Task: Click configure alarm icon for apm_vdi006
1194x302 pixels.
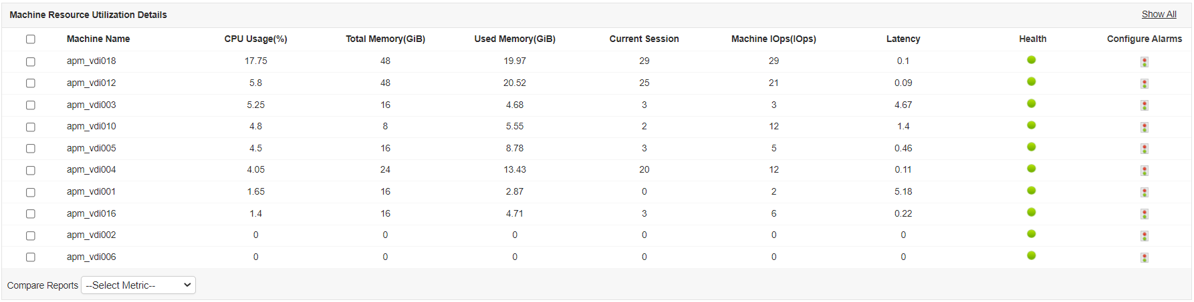Action: [x=1144, y=257]
